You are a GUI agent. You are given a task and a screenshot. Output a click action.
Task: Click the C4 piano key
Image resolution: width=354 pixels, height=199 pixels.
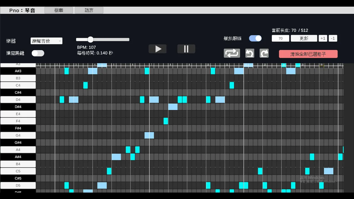click(x=18, y=85)
